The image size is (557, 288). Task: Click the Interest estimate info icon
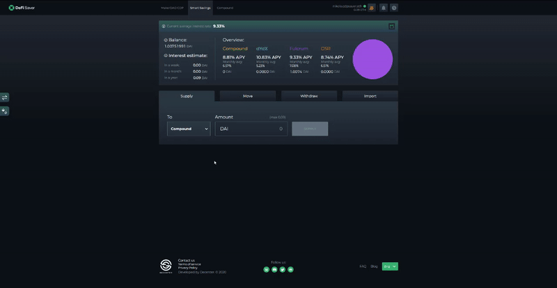pos(166,56)
